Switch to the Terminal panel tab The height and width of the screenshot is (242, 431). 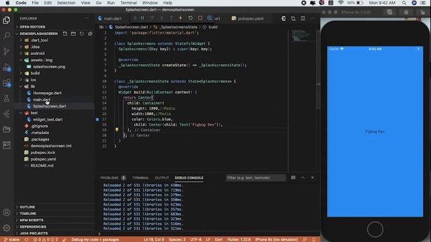coord(141,177)
